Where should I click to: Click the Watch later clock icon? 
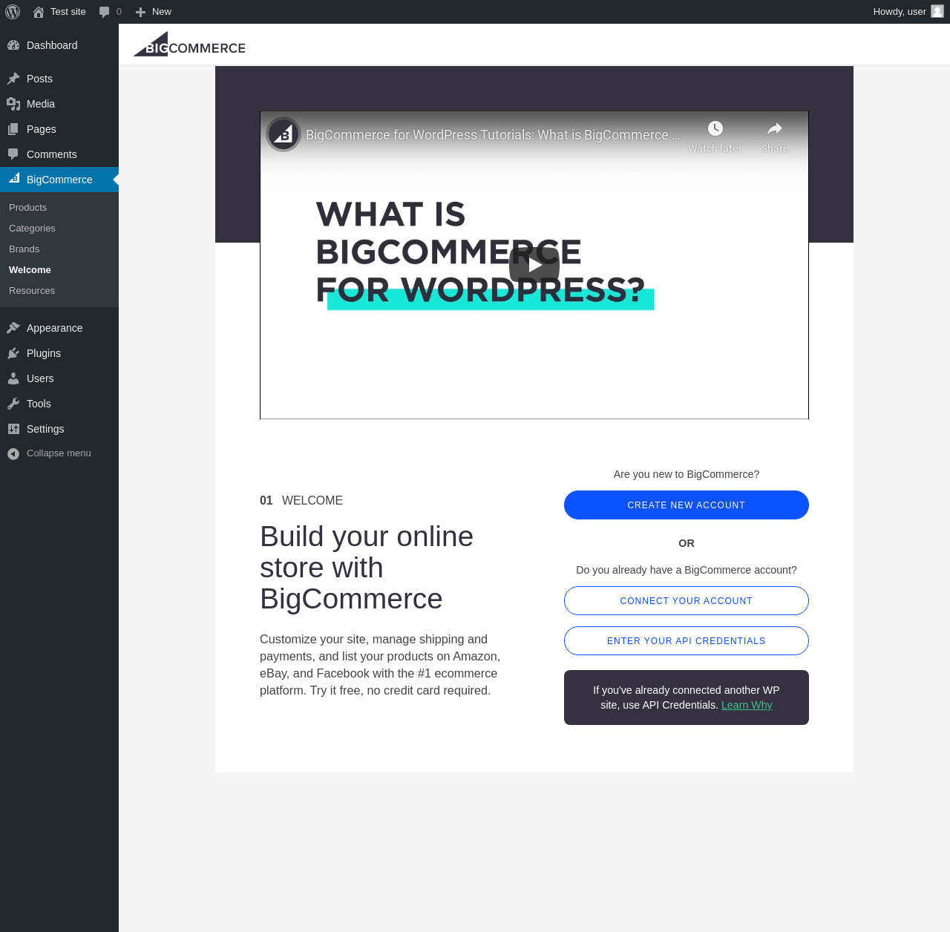click(x=715, y=128)
